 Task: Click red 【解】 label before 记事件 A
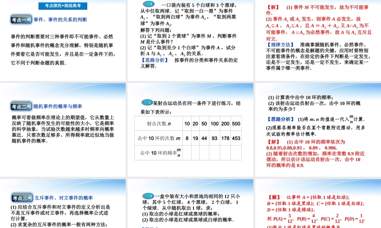274,197
